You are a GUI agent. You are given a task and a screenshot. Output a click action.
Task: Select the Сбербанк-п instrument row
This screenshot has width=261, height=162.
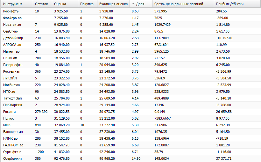tap(131, 158)
